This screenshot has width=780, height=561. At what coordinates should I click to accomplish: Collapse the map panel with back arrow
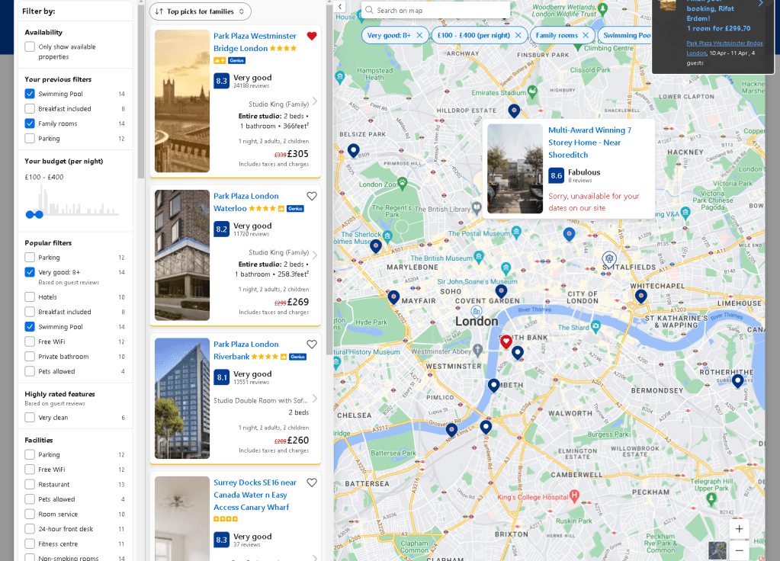(x=340, y=7)
